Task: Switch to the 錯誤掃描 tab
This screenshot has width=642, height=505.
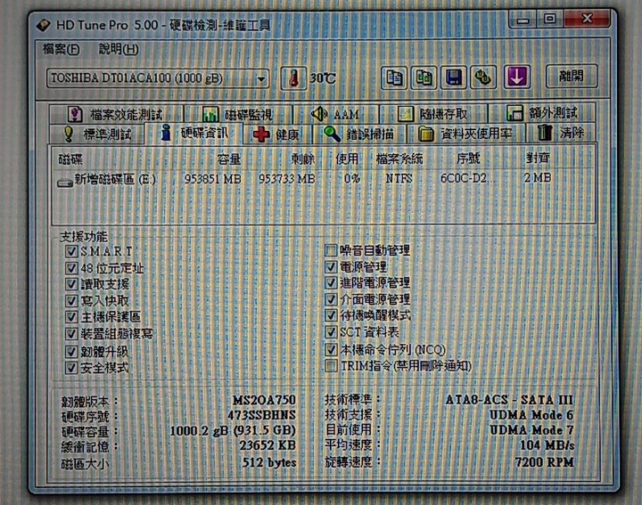Action: 358,134
